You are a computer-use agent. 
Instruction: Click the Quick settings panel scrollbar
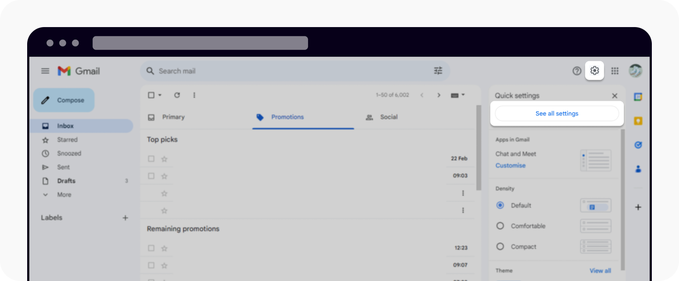pyautogui.click(x=623, y=200)
